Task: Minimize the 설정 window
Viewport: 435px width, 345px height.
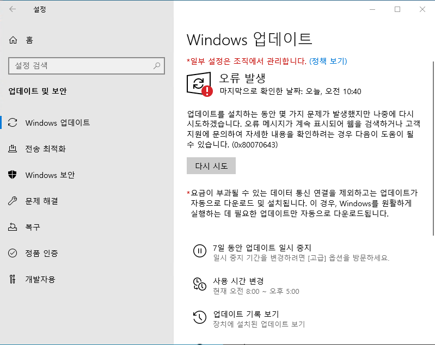Action: [x=372, y=9]
